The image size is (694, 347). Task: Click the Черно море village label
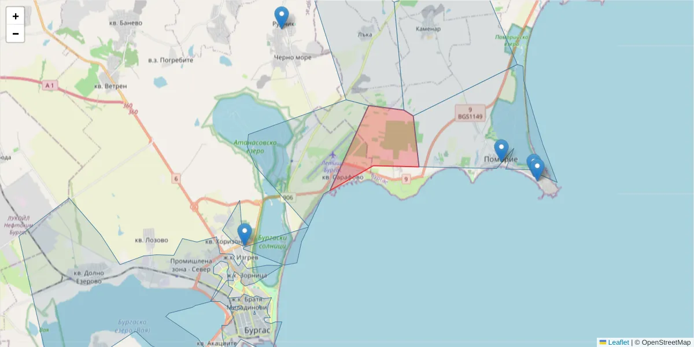293,57
